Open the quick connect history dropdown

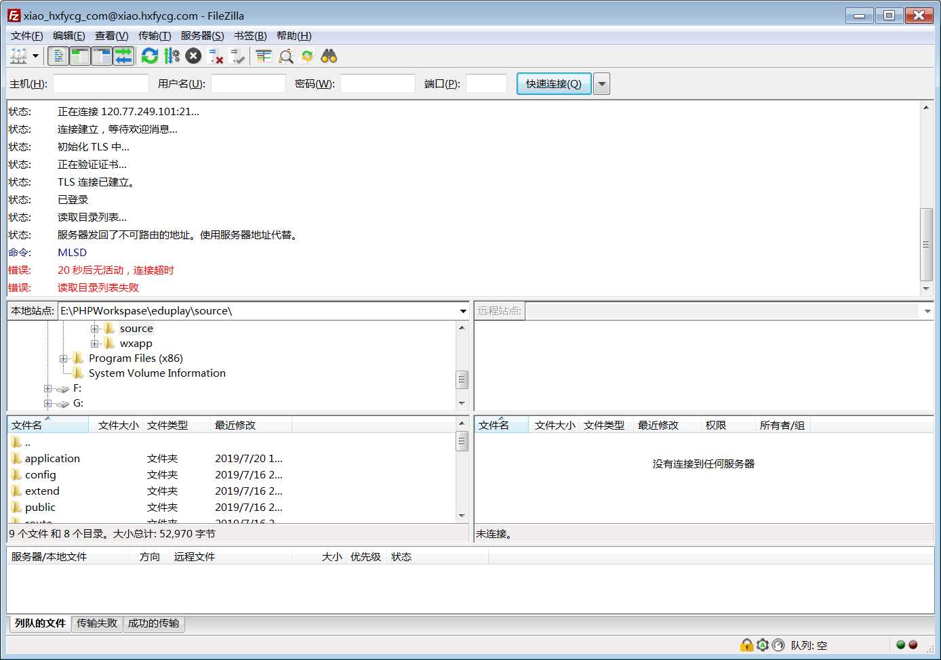(601, 84)
